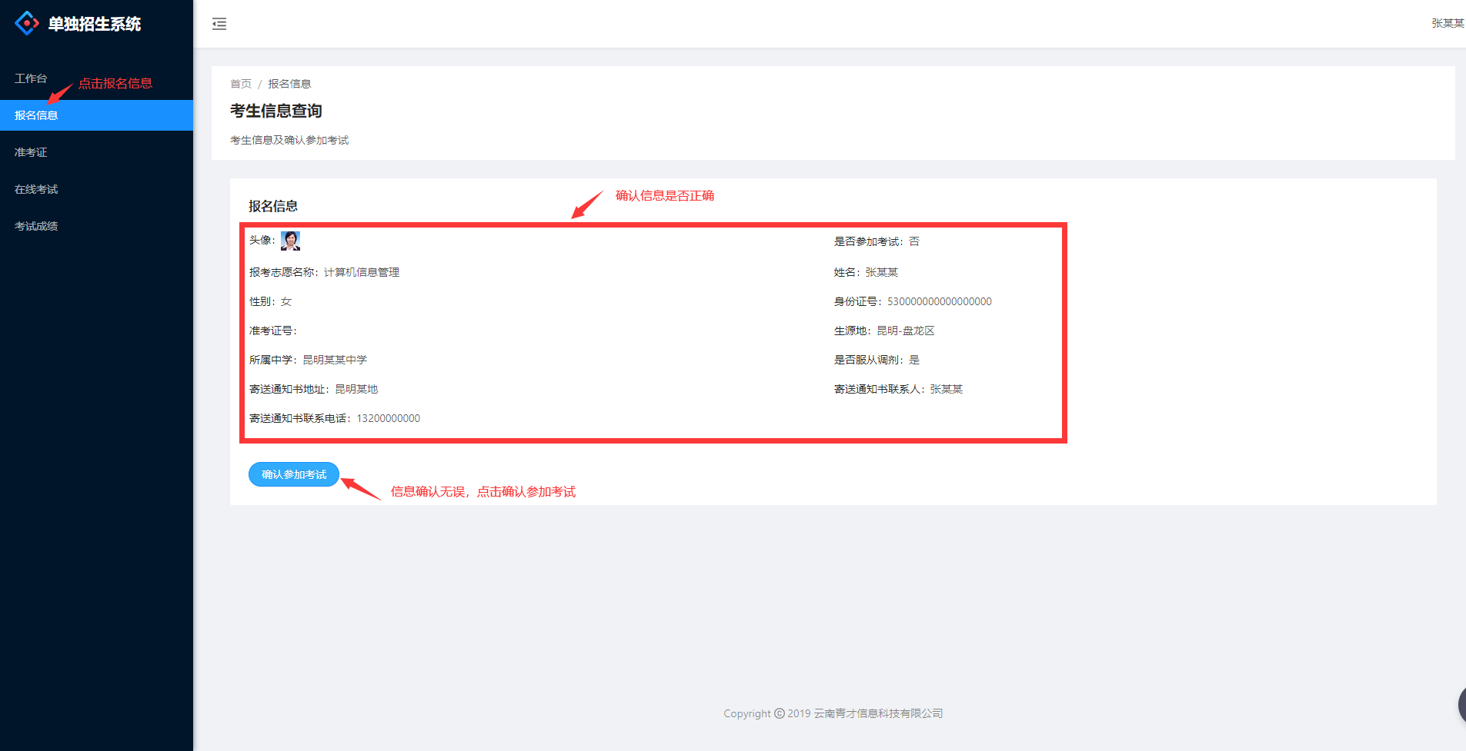Image resolution: width=1466 pixels, height=751 pixels.
Task: Click the copyright footer text
Action: pos(833,713)
